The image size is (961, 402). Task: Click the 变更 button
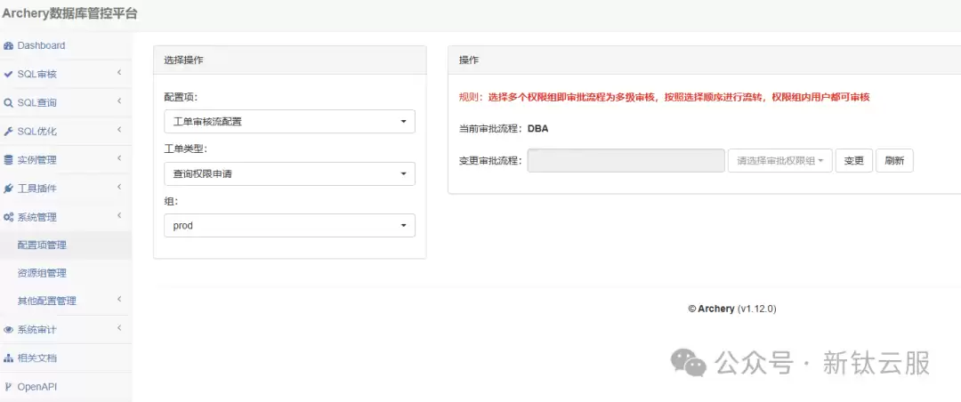coord(853,161)
